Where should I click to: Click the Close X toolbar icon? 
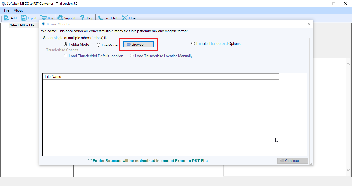point(125,18)
